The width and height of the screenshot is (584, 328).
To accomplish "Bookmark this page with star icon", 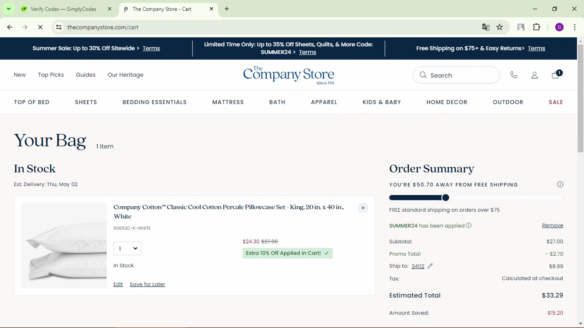I will tap(500, 27).
